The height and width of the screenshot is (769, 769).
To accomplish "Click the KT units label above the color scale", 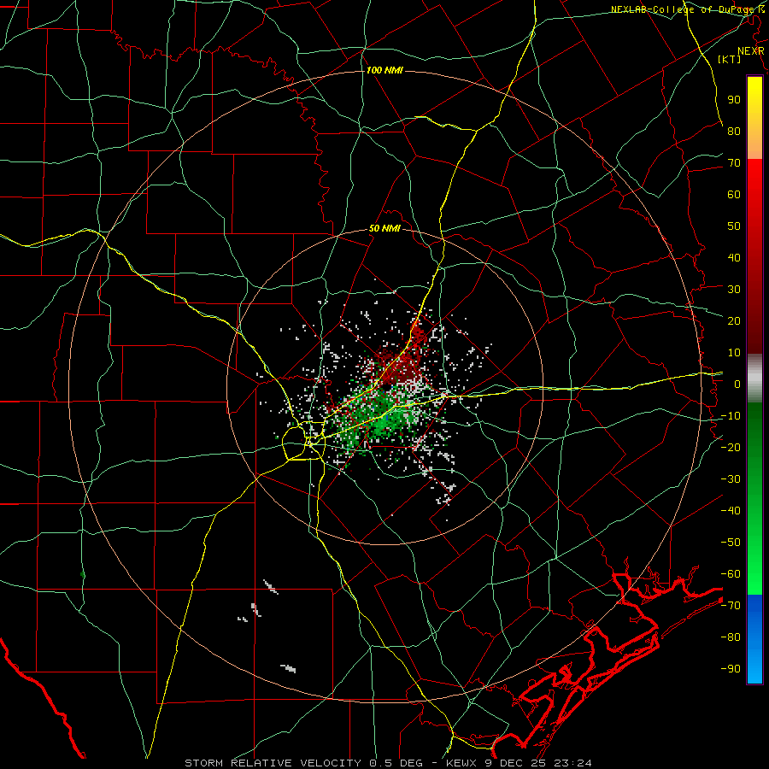I will coord(730,59).
